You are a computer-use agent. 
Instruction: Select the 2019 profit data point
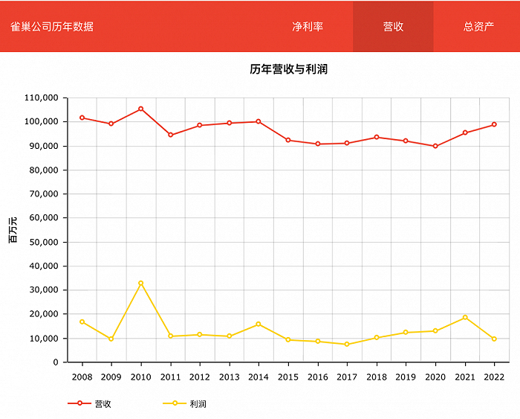click(406, 332)
